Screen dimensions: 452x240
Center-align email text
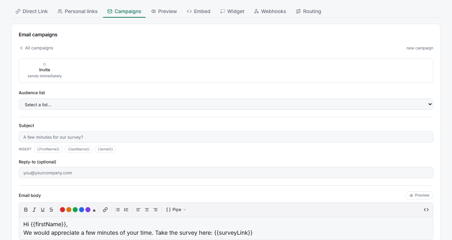147,210
